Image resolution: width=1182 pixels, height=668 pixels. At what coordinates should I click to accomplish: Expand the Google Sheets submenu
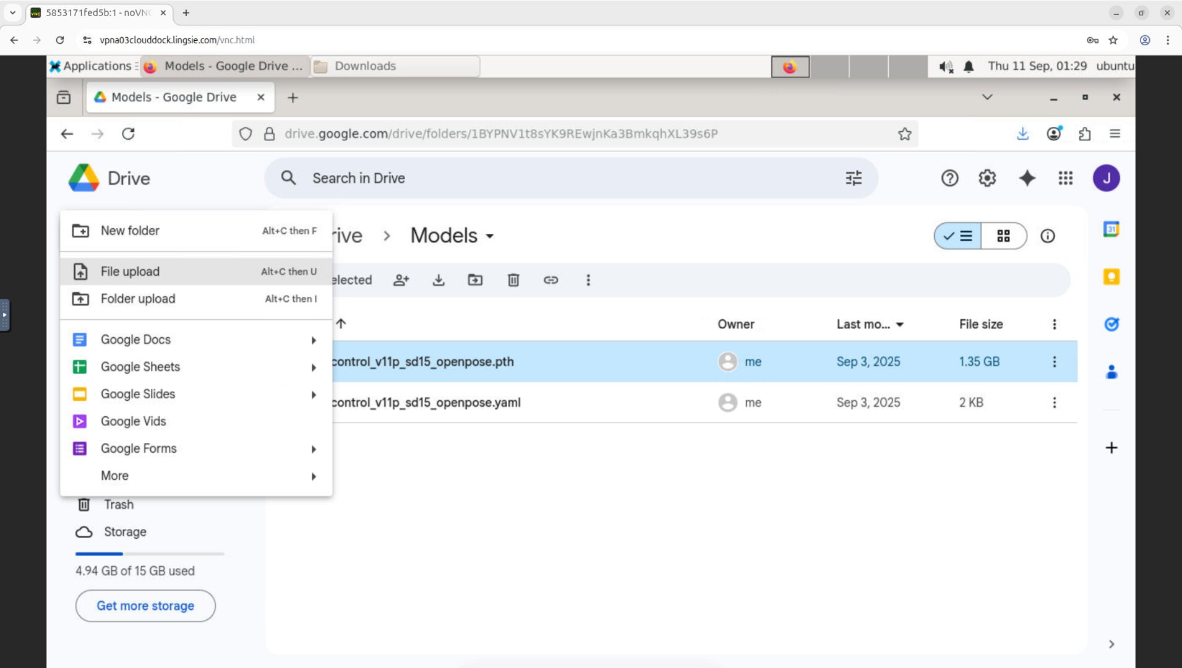pos(314,367)
